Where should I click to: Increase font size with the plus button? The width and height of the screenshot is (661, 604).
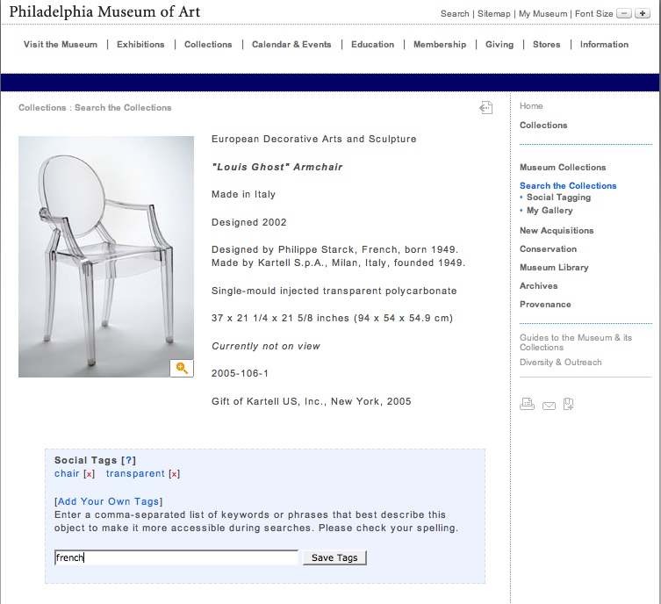(x=643, y=13)
